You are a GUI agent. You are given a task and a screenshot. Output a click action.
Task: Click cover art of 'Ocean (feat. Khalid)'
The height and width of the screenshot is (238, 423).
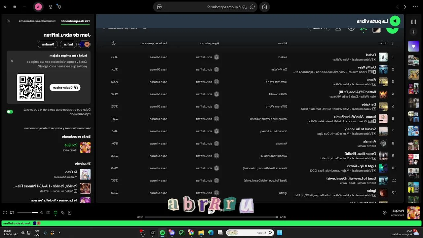[383, 156]
